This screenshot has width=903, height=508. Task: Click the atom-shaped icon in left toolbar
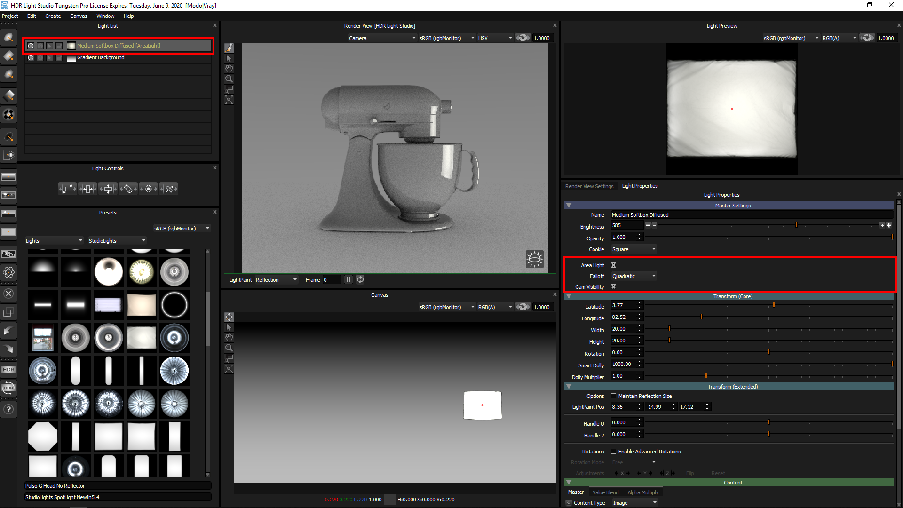tap(8, 272)
